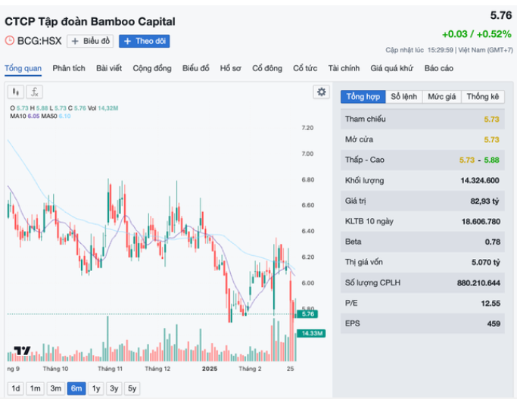The height and width of the screenshot is (399, 517).
Task: Click the blue Theo dõi button
Action: pyautogui.click(x=145, y=42)
